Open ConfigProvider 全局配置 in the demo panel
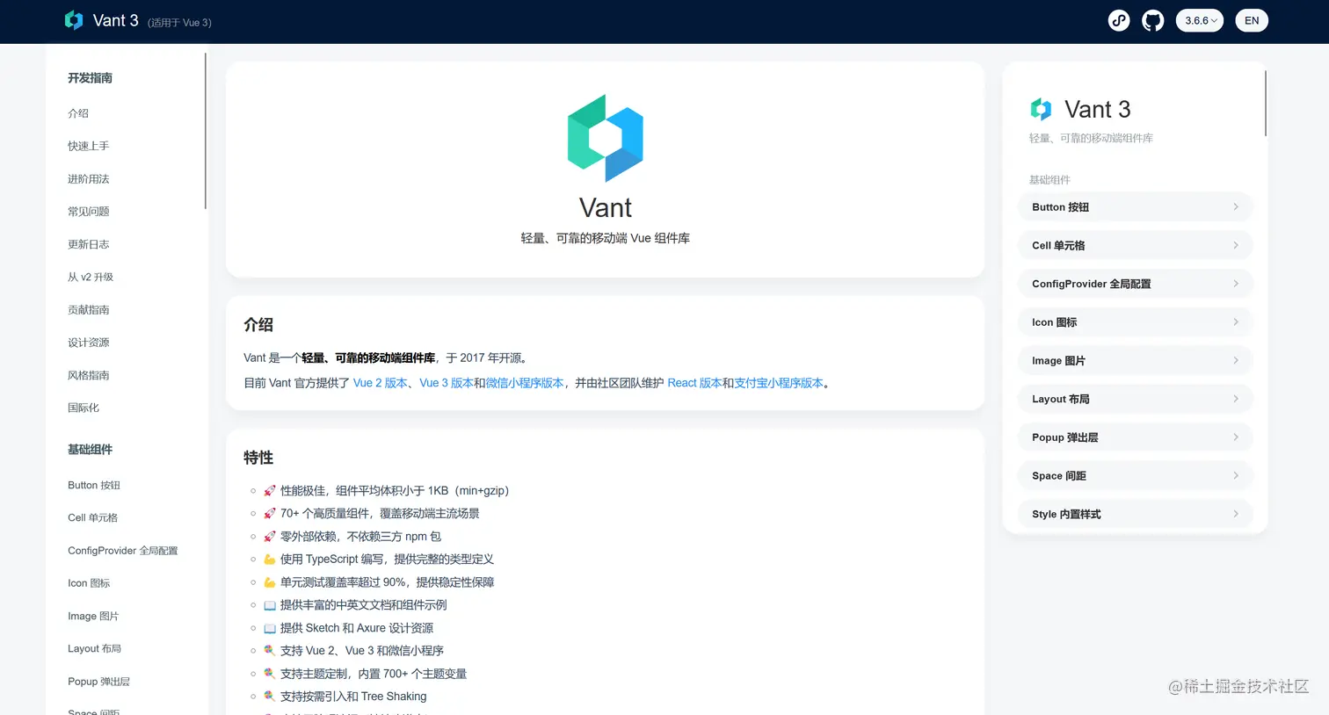 [x=1135, y=283]
